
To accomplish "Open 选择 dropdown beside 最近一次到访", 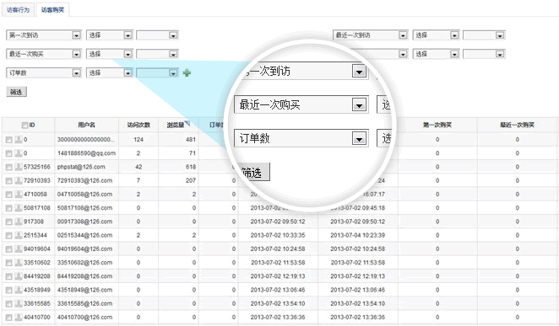I will (x=437, y=35).
